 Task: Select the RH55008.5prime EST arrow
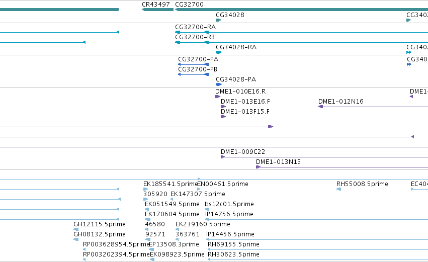click(x=339, y=189)
